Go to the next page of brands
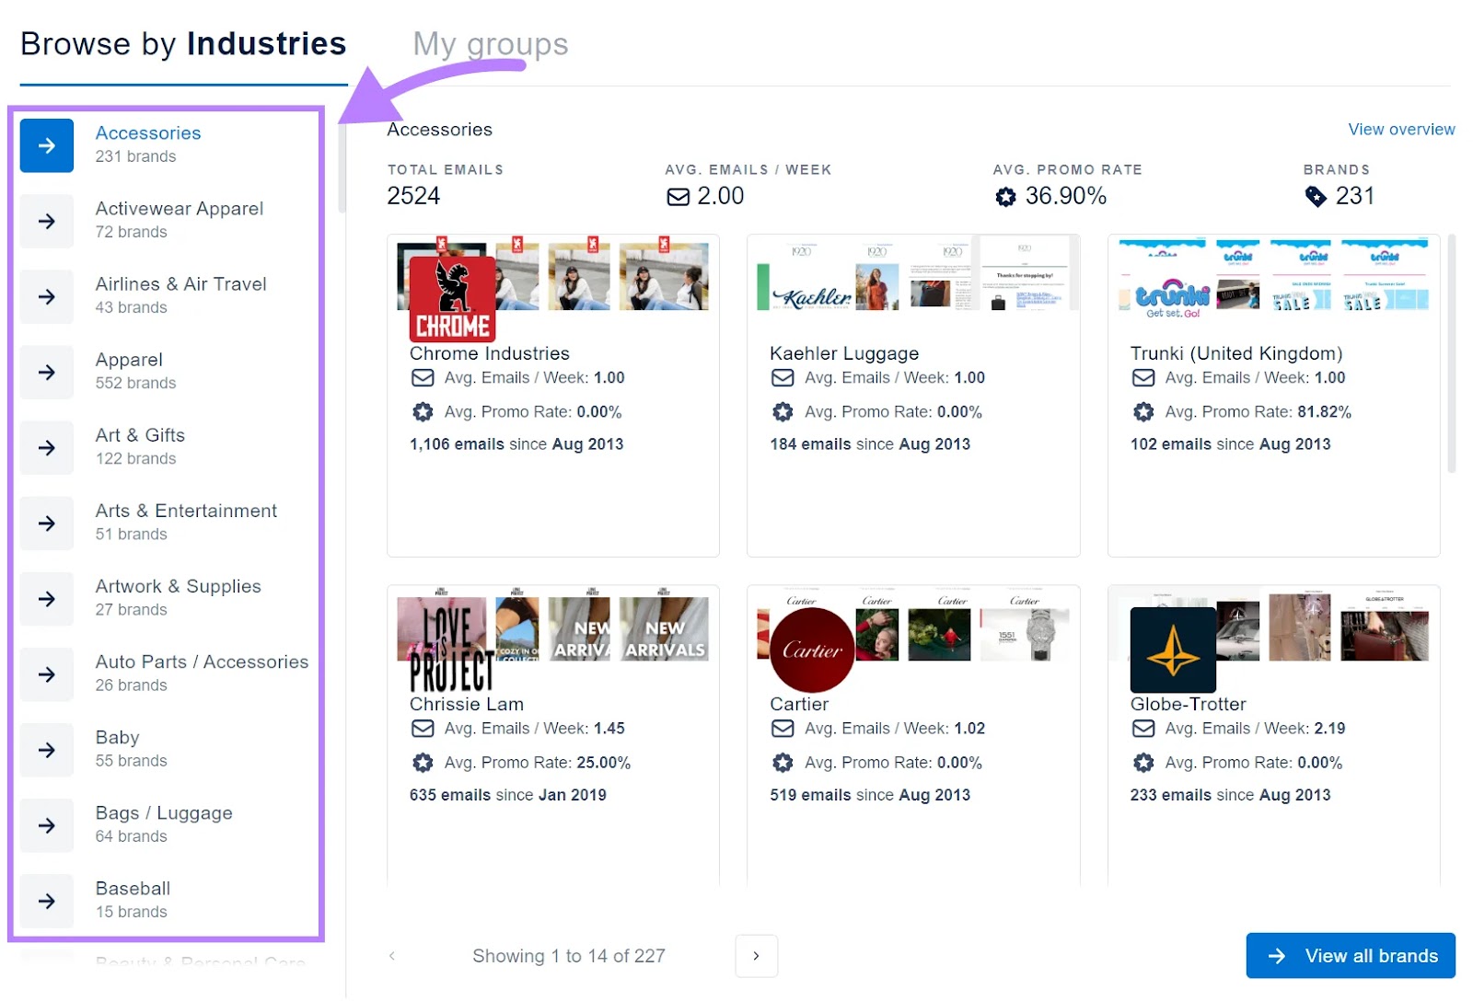 click(x=756, y=956)
